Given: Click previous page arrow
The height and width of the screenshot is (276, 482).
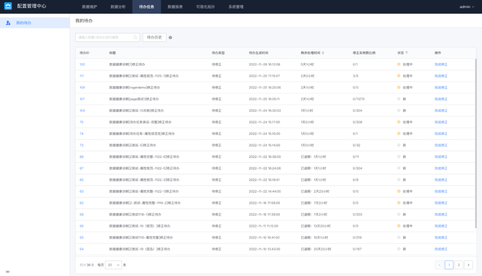Looking at the screenshot, I should 439,265.
